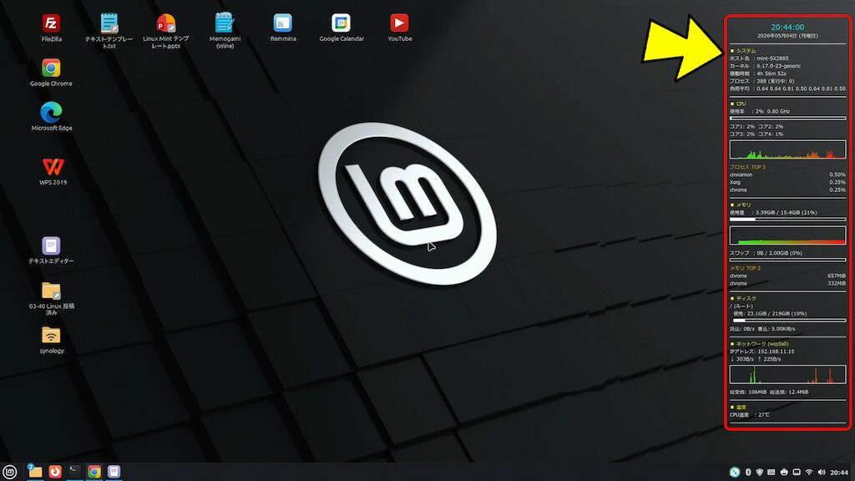The height and width of the screenshot is (481, 855).
Task: Select the WPS 2019 desktop icon
Action: pos(53,171)
